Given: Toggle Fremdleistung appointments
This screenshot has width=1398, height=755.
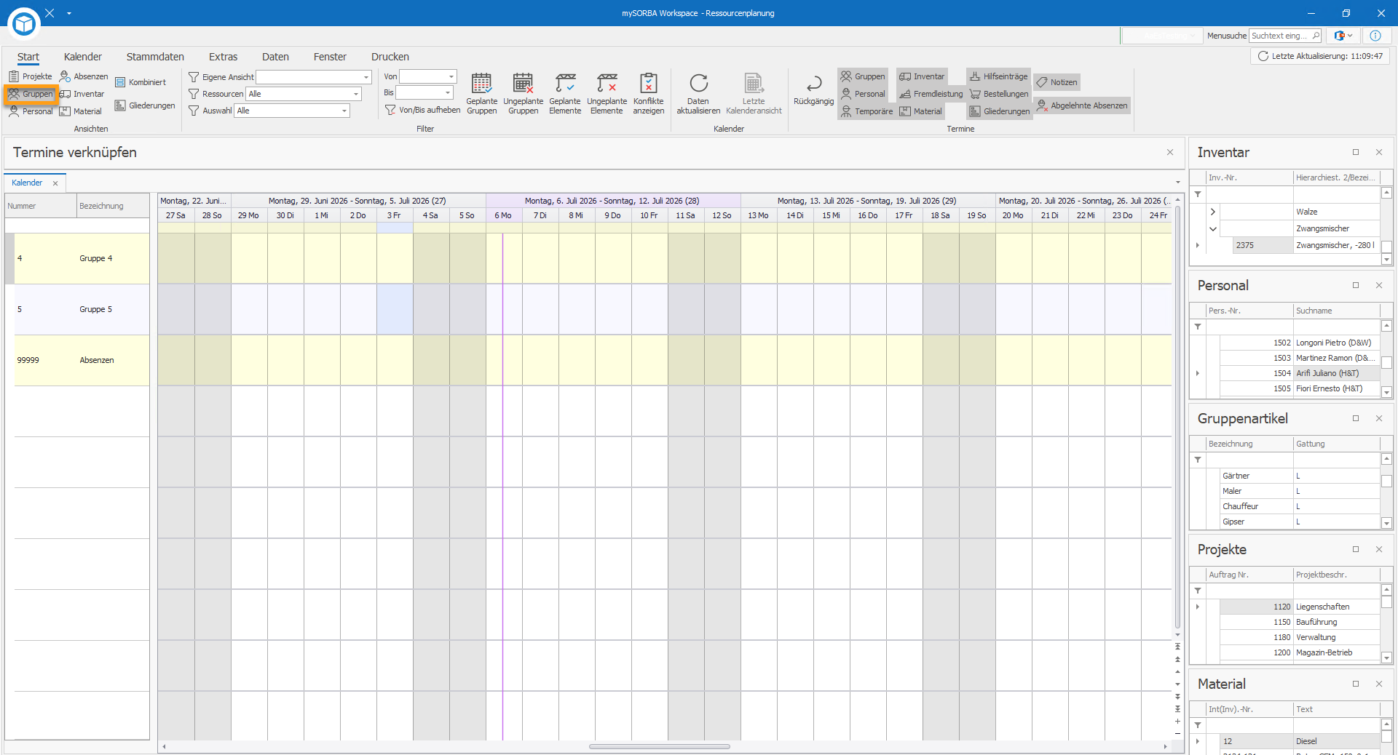Looking at the screenshot, I should [x=931, y=94].
